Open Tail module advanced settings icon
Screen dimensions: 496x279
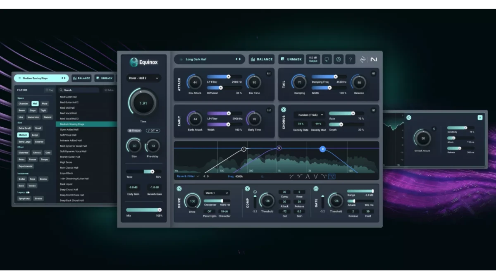click(x=374, y=73)
